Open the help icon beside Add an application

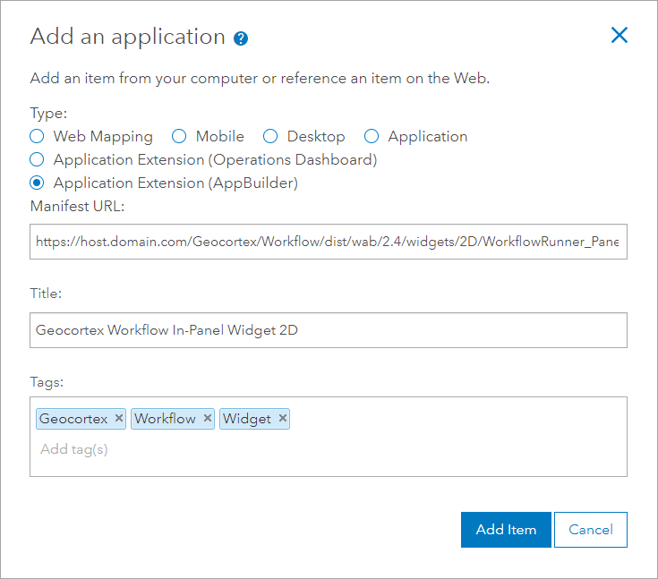tap(240, 38)
